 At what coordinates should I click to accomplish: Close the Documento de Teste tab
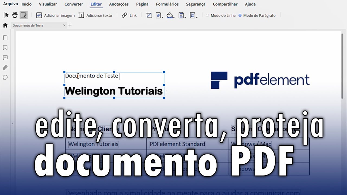64,25
